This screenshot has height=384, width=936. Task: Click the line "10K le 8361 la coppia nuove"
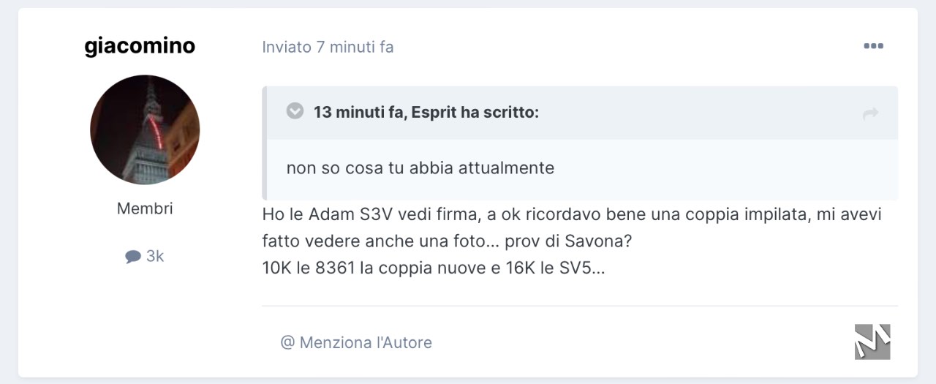coord(434,268)
